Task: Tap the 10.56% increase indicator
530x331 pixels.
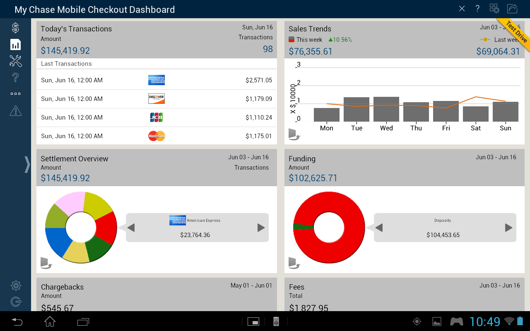Action: pyautogui.click(x=340, y=40)
